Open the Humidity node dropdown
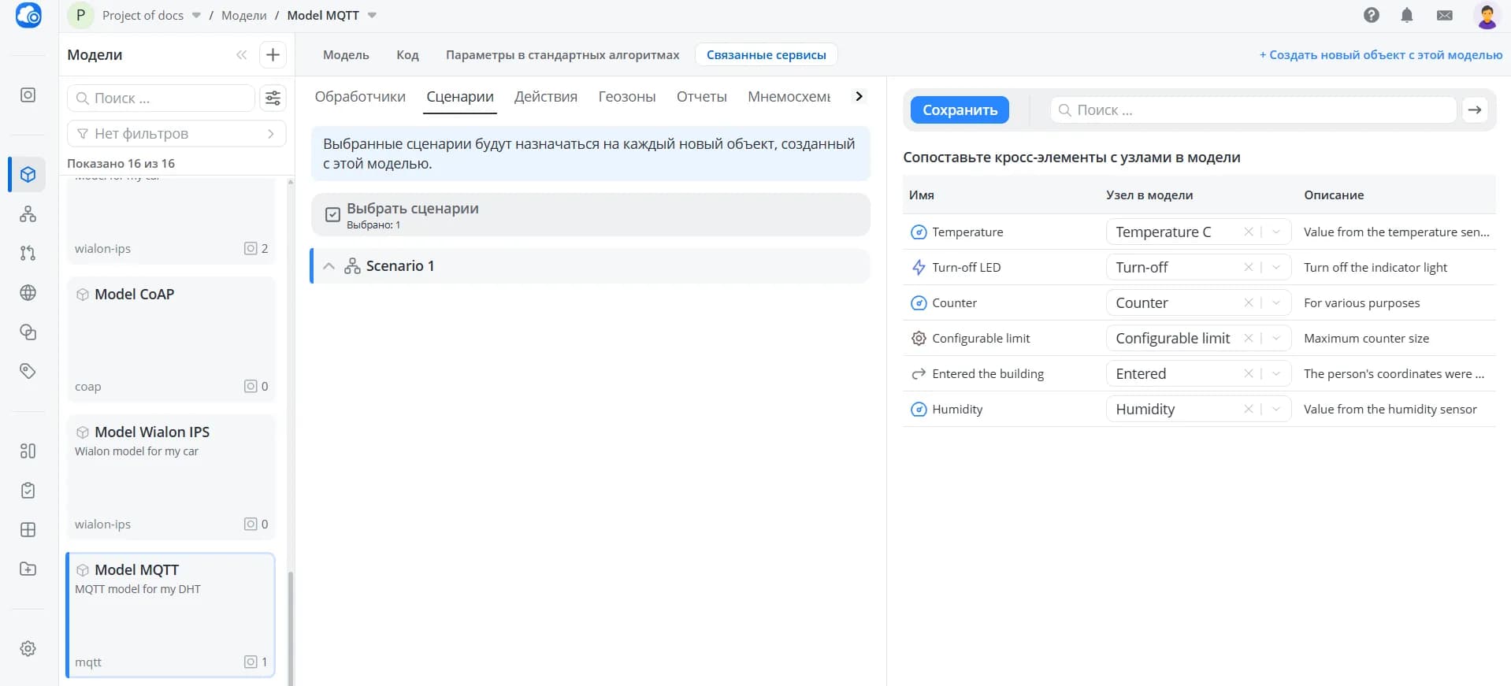This screenshot has height=686, width=1511. coord(1276,409)
